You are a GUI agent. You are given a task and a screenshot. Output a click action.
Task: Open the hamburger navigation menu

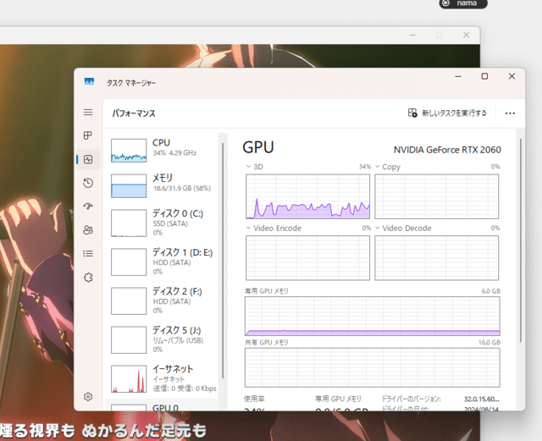[x=88, y=113]
